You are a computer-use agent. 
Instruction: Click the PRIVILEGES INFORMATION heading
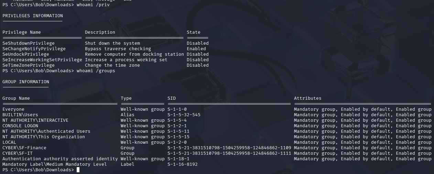[x=33, y=16]
